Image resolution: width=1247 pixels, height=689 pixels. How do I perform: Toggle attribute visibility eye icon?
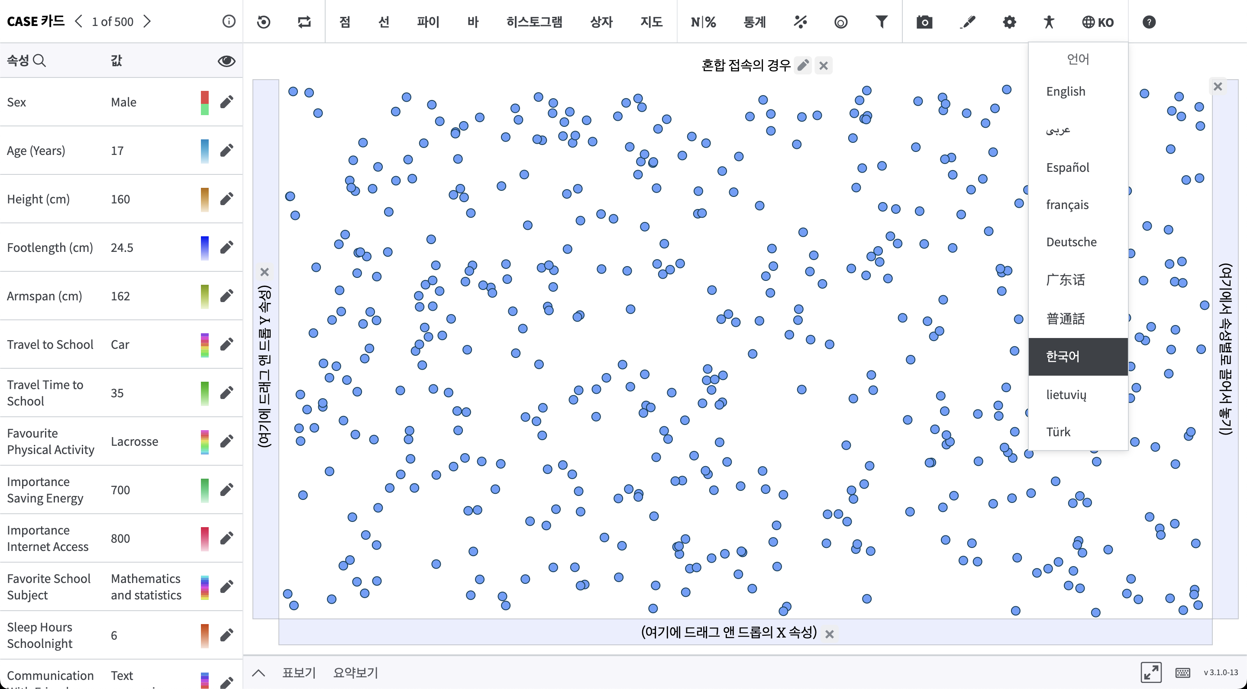[226, 61]
